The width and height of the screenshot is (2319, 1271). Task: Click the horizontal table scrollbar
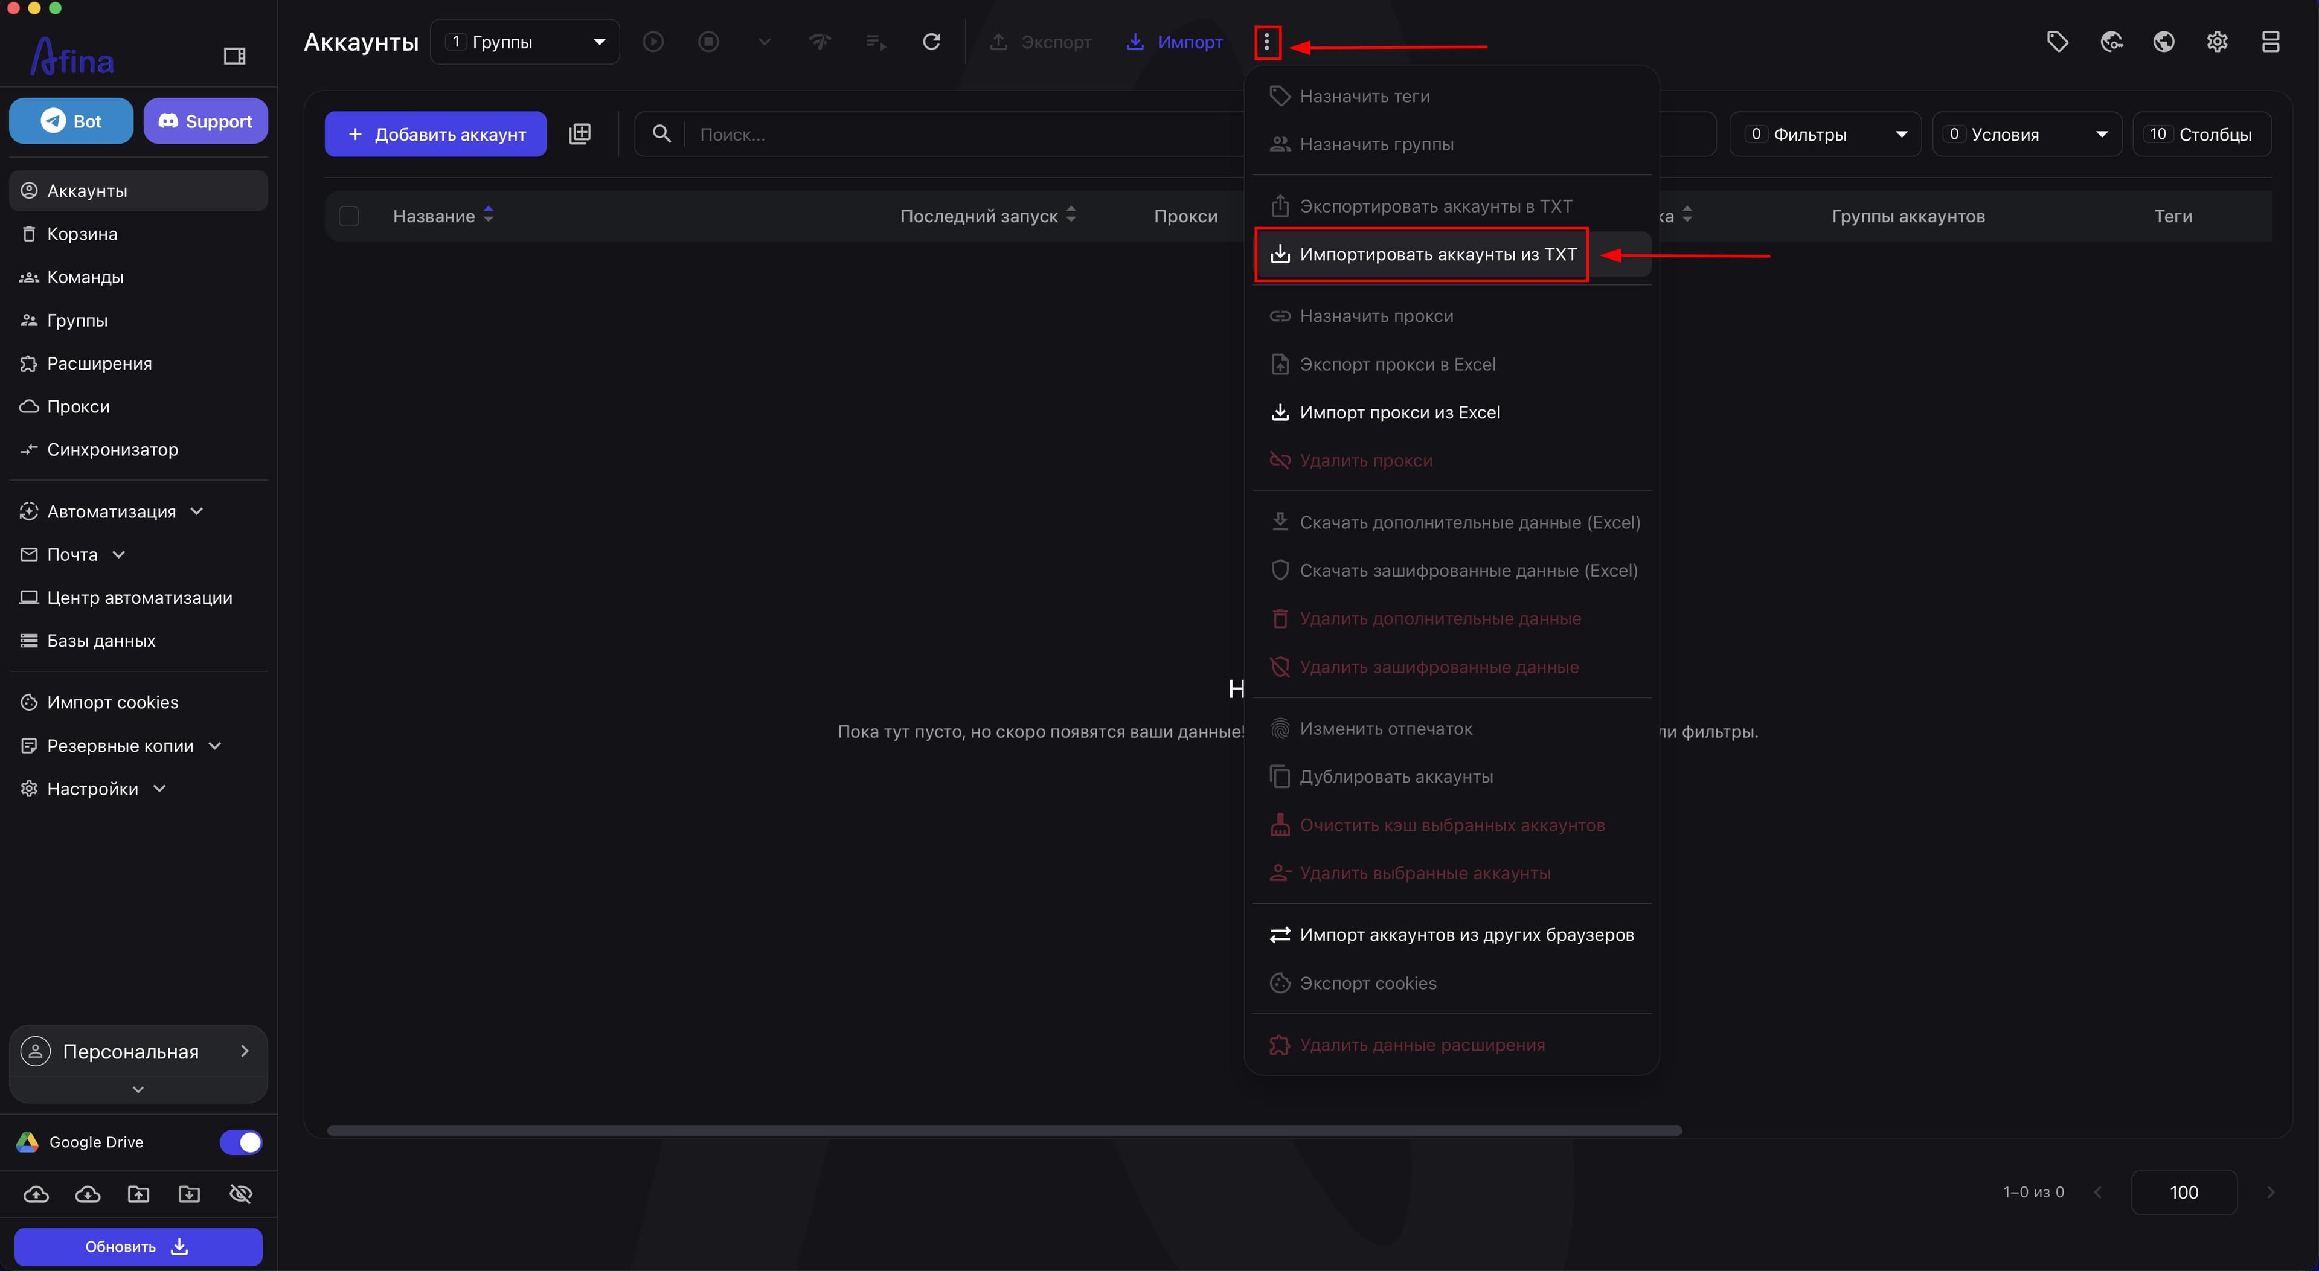(x=1004, y=1130)
